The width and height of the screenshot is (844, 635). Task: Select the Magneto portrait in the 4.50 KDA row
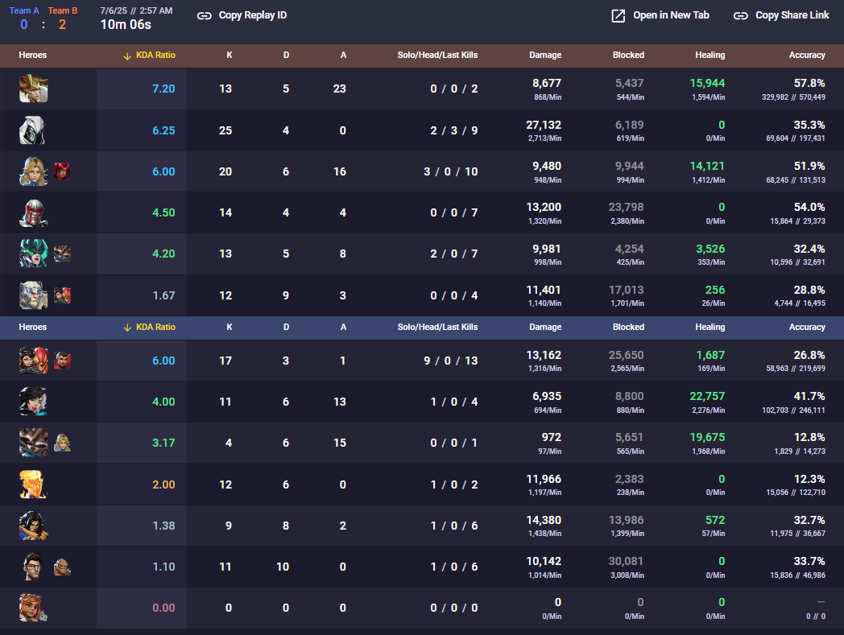point(33,212)
